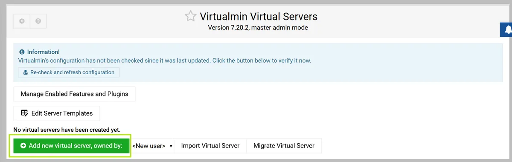Click the Information! heading text
Image resolution: width=512 pixels, height=162 pixels.
[43, 52]
